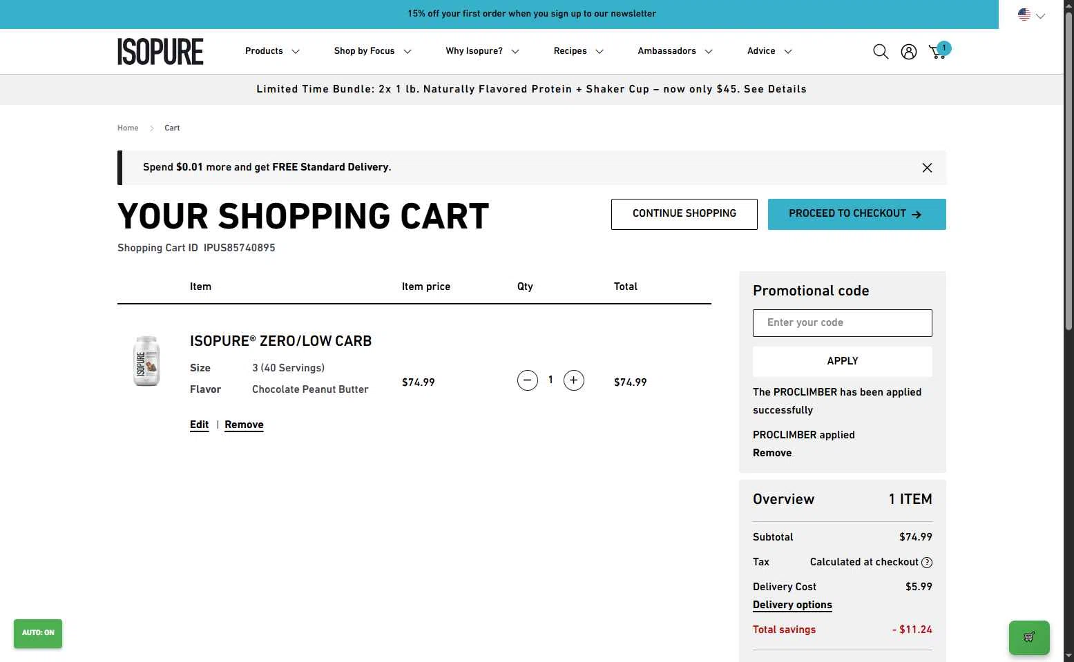Expand the Advice menu
This screenshot has height=662, width=1074.
tap(769, 51)
